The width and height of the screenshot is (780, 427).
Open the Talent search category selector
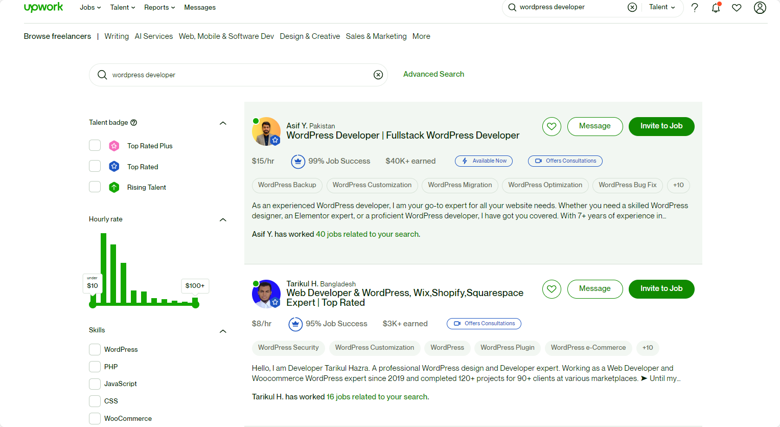point(662,7)
